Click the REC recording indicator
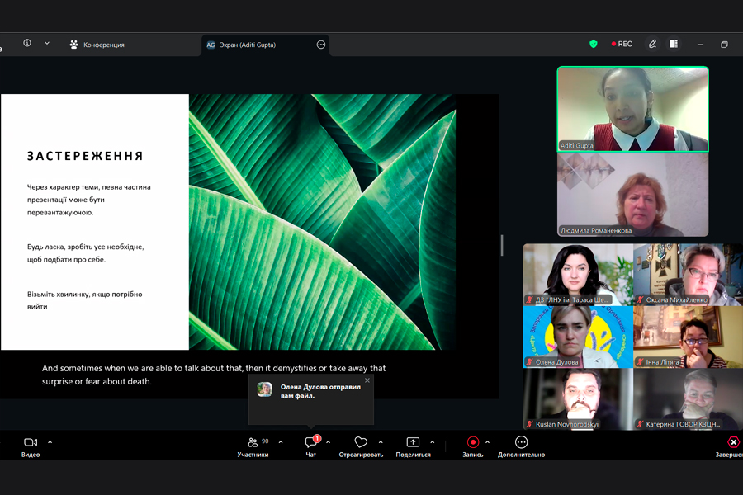 622,44
